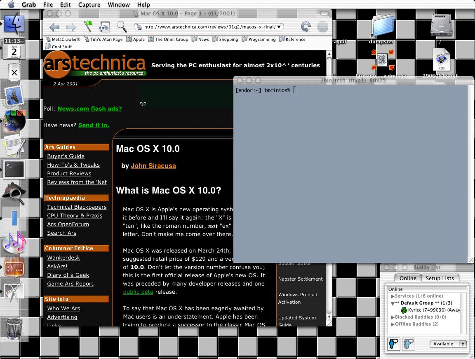Click the Dock icon marked with an X
Screen dimensions: 475x359
tap(14, 73)
